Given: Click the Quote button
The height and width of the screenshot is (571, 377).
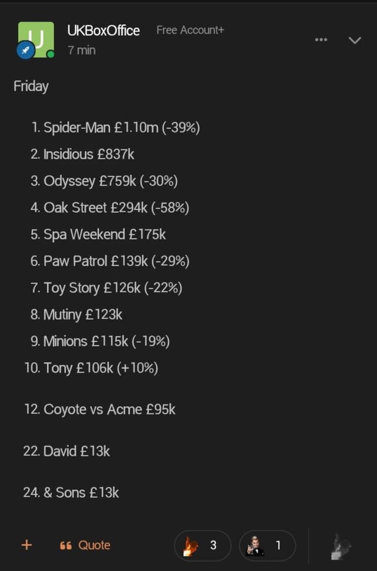Looking at the screenshot, I should tap(85, 545).
